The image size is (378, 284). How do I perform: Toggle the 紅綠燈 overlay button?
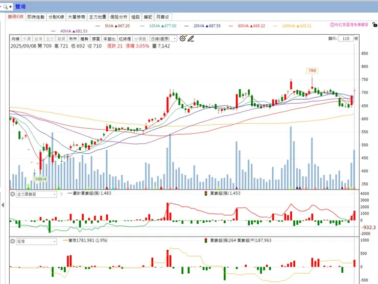[x=125, y=39]
